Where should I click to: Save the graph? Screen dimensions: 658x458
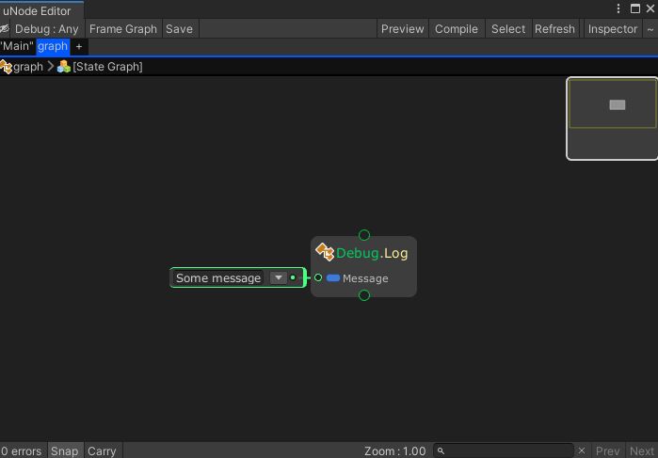click(179, 29)
